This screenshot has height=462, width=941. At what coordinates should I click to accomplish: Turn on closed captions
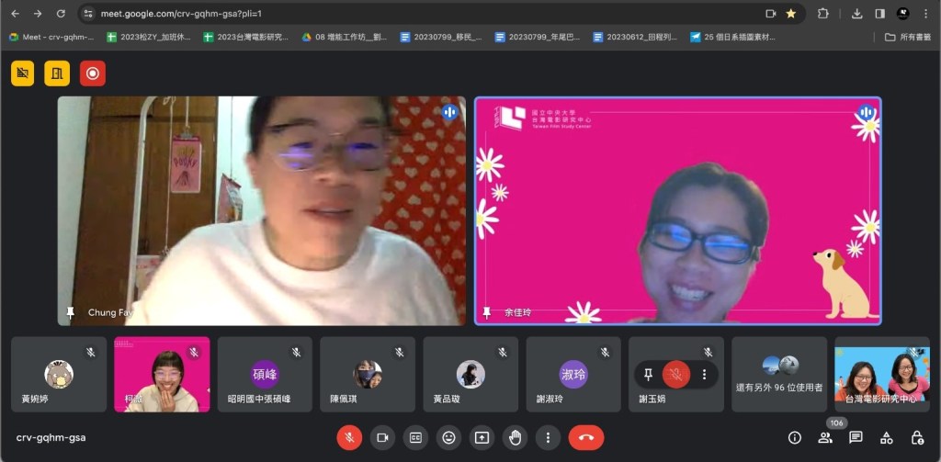(415, 438)
